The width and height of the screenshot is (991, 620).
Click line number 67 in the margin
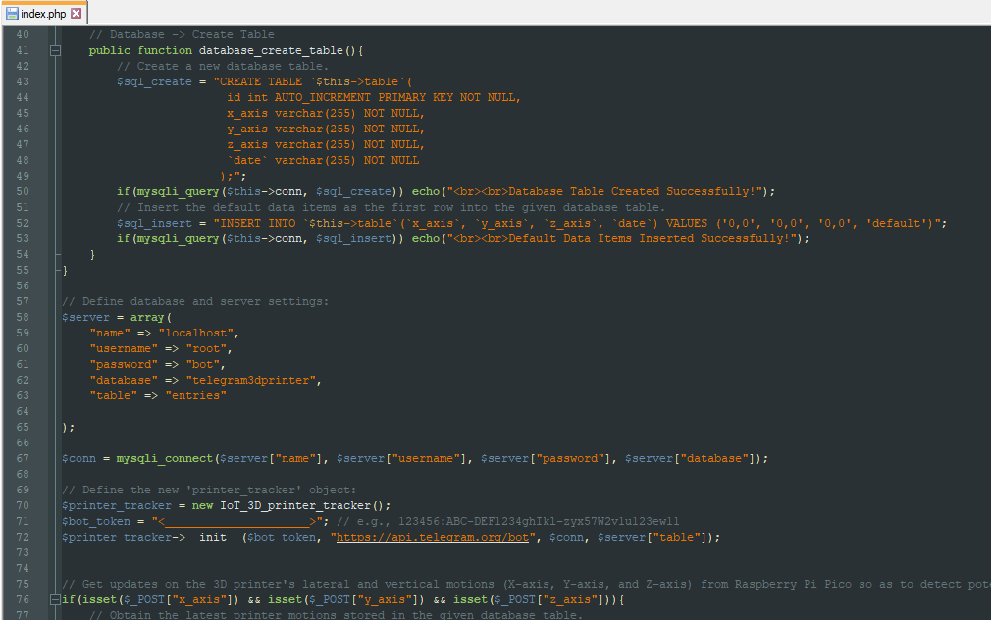[23, 459]
